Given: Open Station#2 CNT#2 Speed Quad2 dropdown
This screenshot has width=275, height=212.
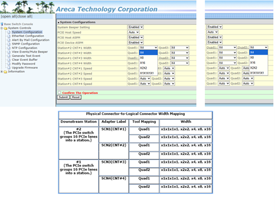Looking at the screenshot, I should [x=169, y=73].
